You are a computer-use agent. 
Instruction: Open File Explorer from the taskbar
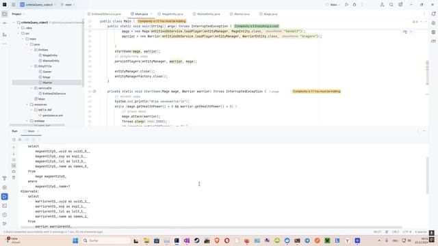pos(146,241)
